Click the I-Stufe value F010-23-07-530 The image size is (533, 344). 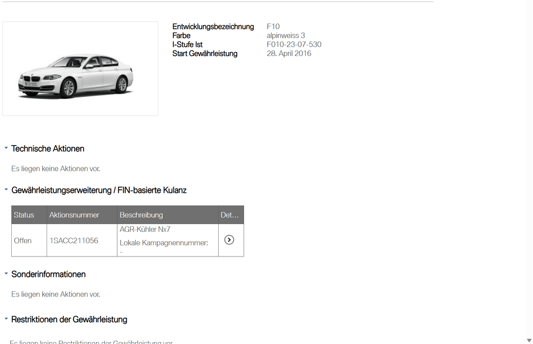[x=293, y=44]
